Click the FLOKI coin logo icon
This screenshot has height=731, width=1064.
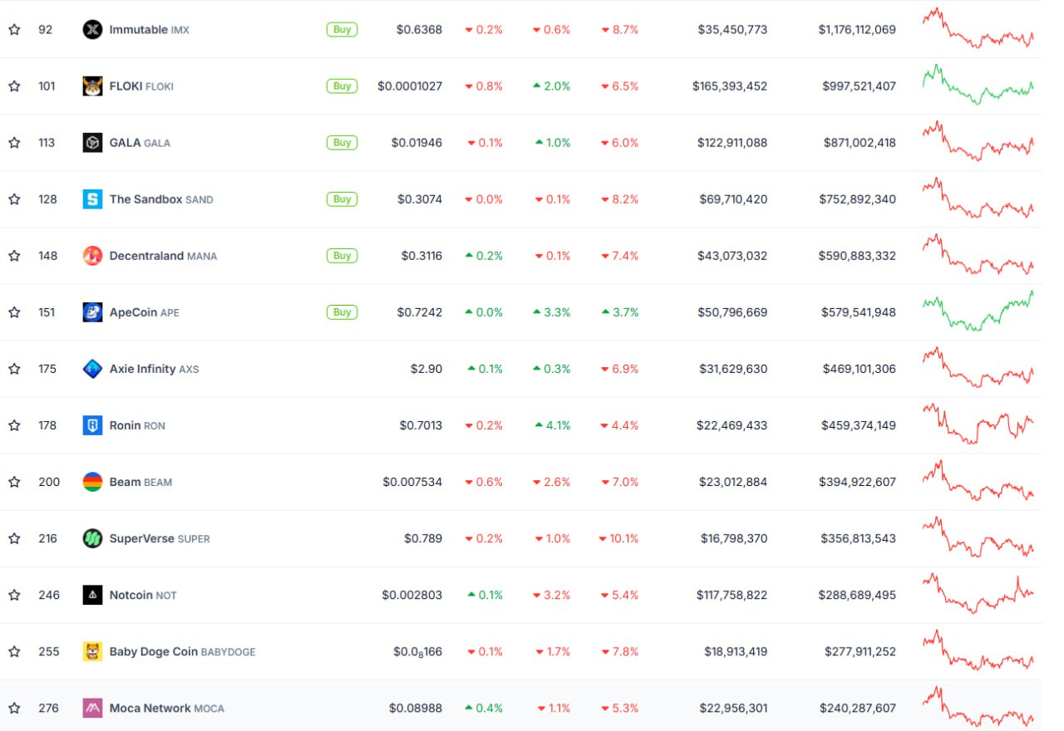[x=92, y=86]
